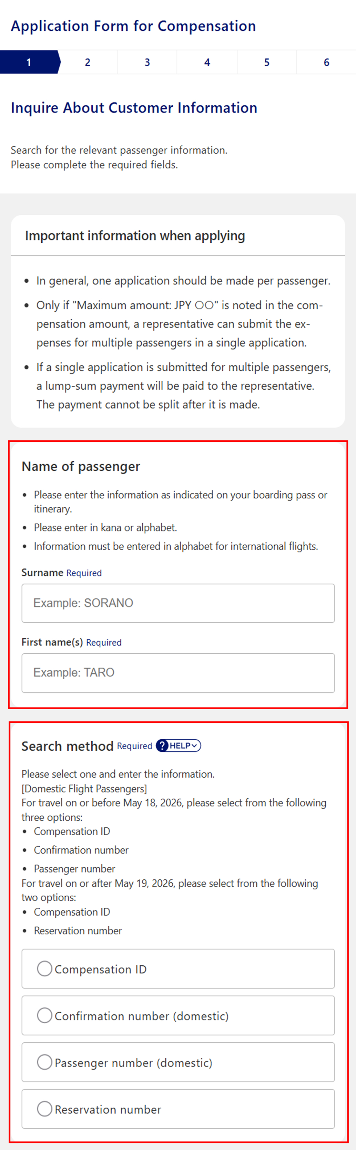
Task: Click the Important information when applying header
Action: [135, 236]
